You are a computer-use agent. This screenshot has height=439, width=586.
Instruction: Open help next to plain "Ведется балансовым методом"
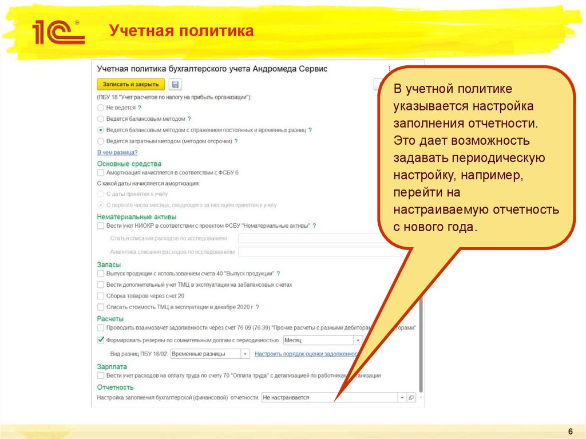[x=189, y=119]
